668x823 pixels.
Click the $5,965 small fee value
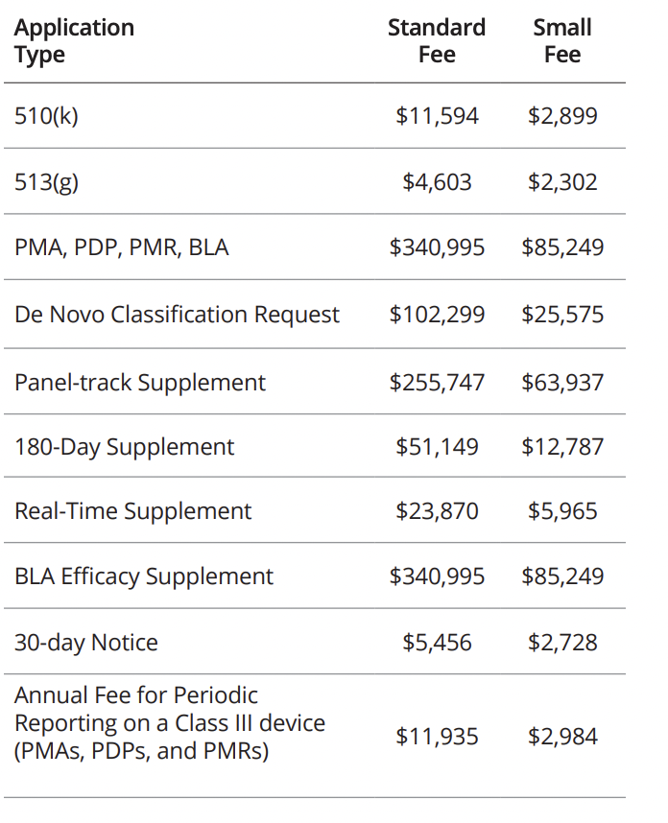point(562,511)
